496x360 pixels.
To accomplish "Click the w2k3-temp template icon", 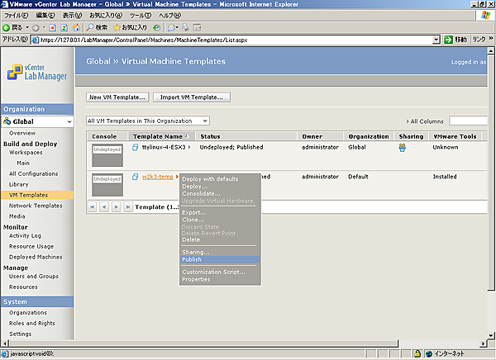I will pos(136,177).
